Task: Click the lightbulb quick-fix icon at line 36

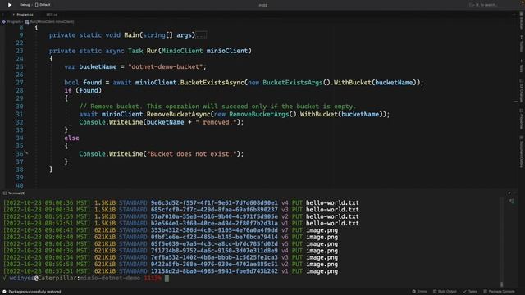Action: 26,153
